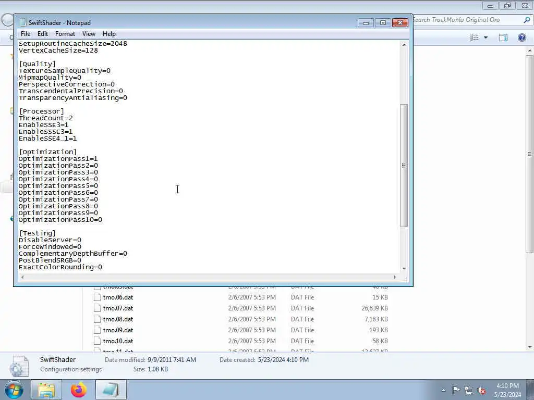
Task: Select file tmo.06.dat in Explorer
Action: click(118, 297)
